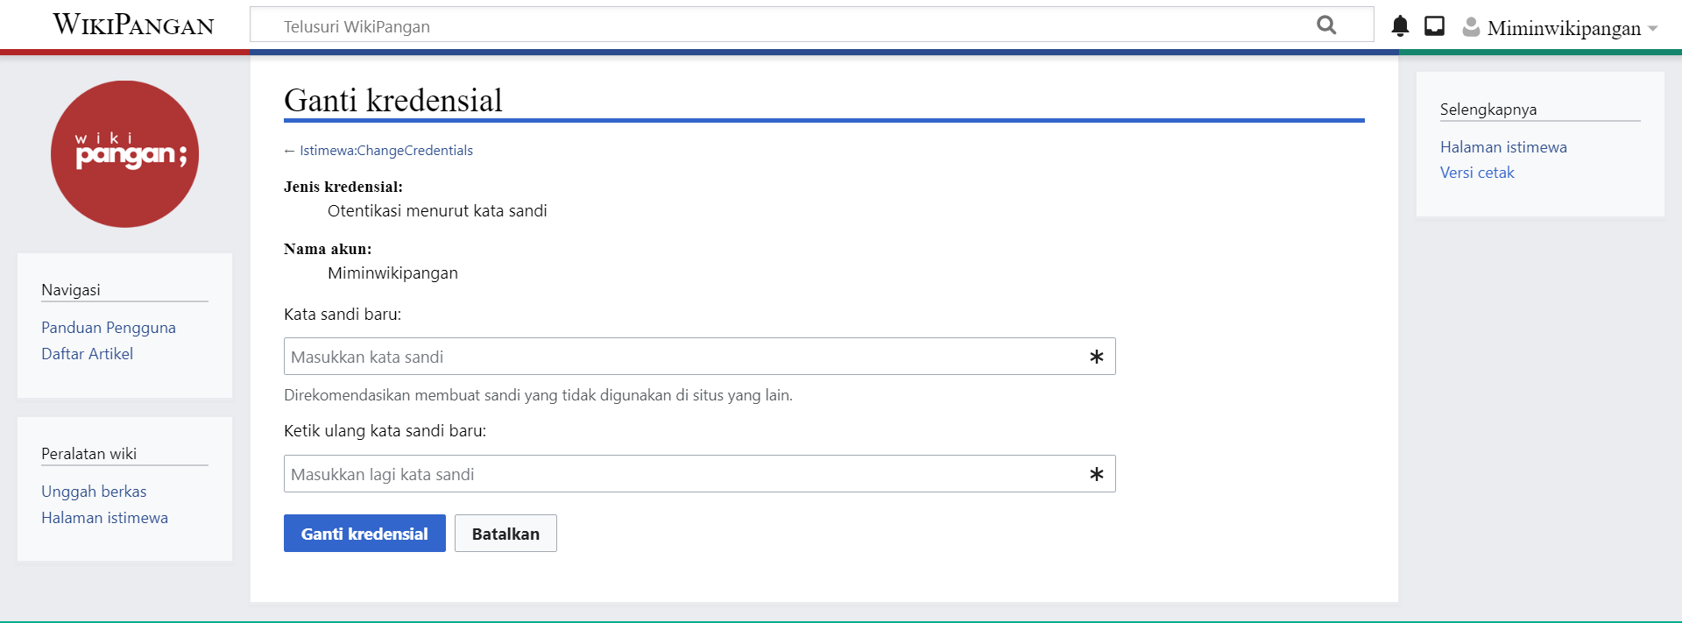Click the Kata sandi baru field
This screenshot has width=1682, height=623.
coord(683,357)
